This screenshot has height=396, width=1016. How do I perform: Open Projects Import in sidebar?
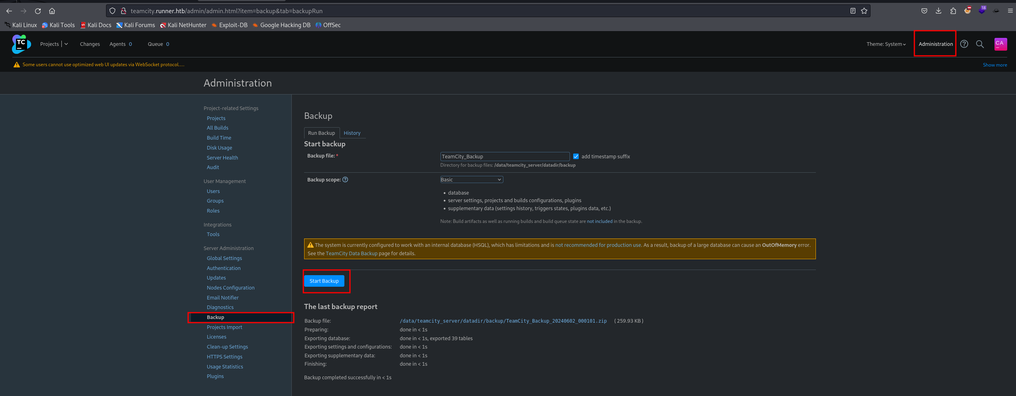click(x=224, y=327)
